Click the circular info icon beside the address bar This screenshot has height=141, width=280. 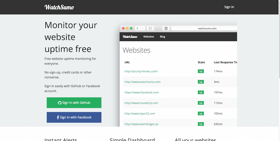point(166,28)
